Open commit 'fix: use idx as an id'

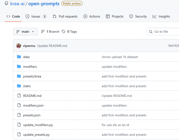115,125
